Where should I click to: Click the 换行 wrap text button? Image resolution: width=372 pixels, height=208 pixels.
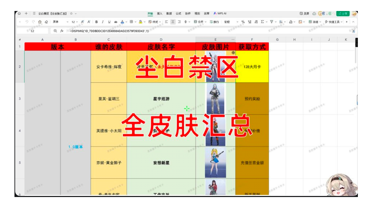click(214, 22)
